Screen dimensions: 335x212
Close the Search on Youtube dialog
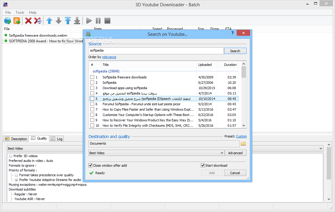pyautogui.click(x=243, y=33)
